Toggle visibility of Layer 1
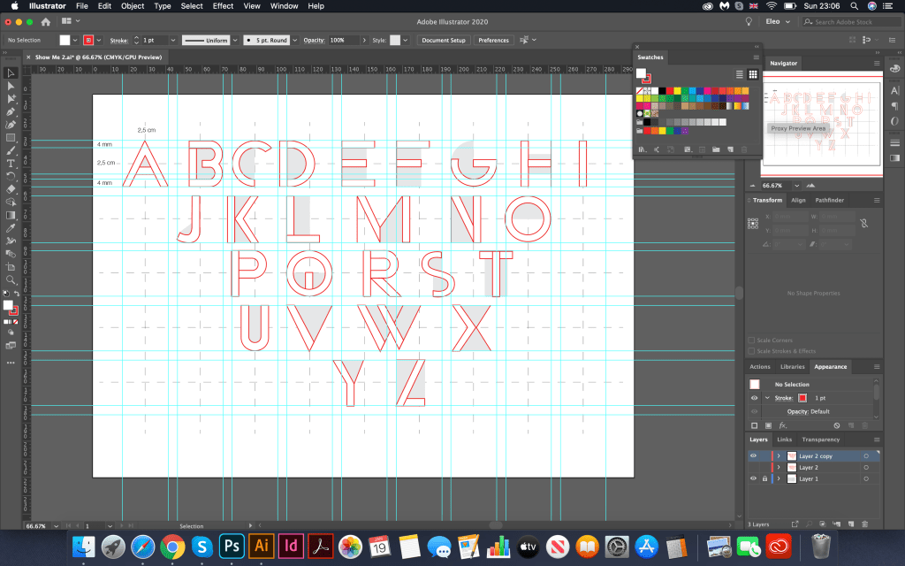905x566 pixels. point(754,478)
